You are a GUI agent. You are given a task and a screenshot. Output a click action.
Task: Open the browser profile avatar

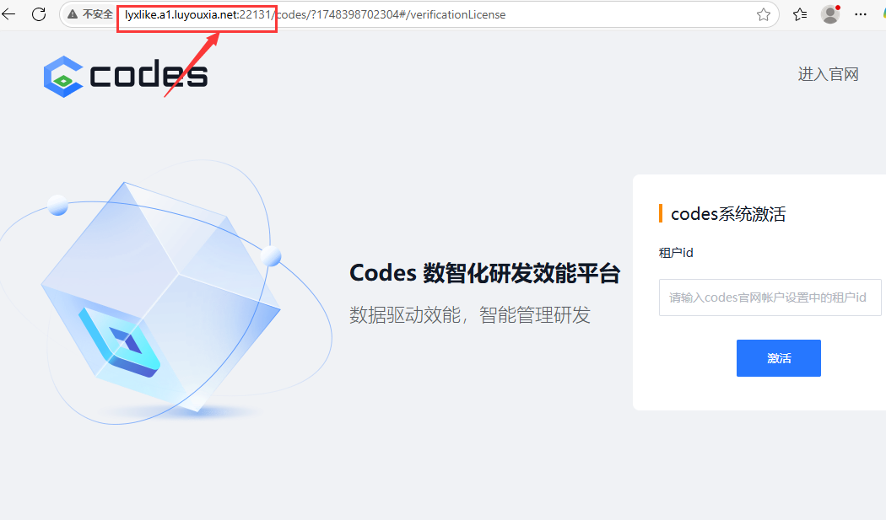pos(830,14)
